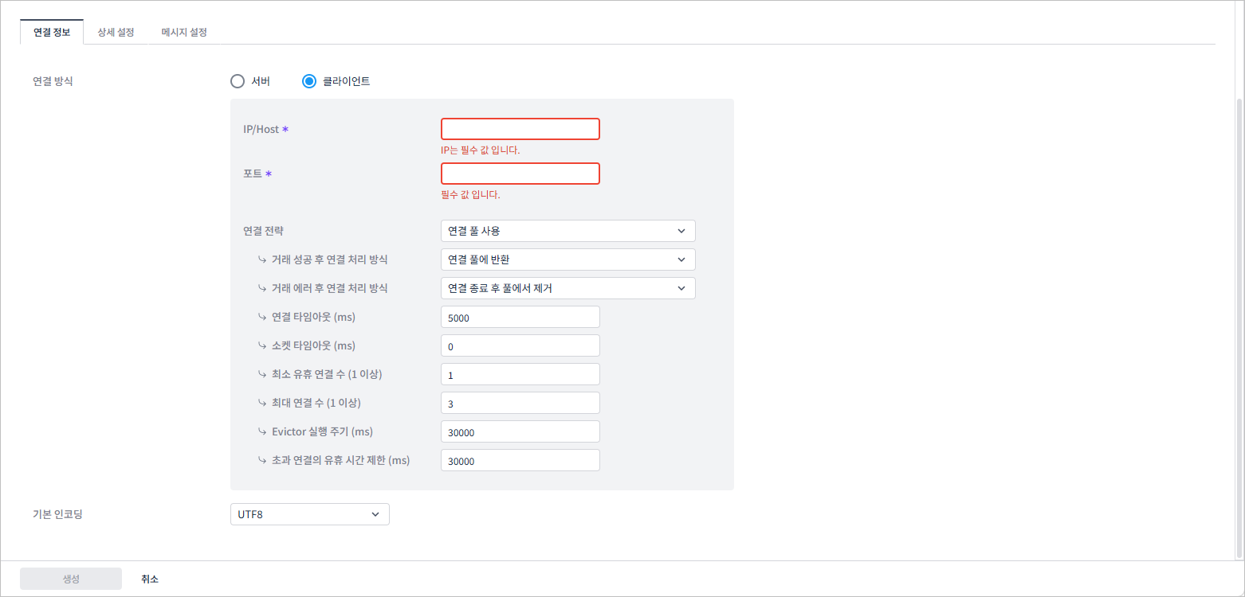Click the 취소 button

click(150, 579)
